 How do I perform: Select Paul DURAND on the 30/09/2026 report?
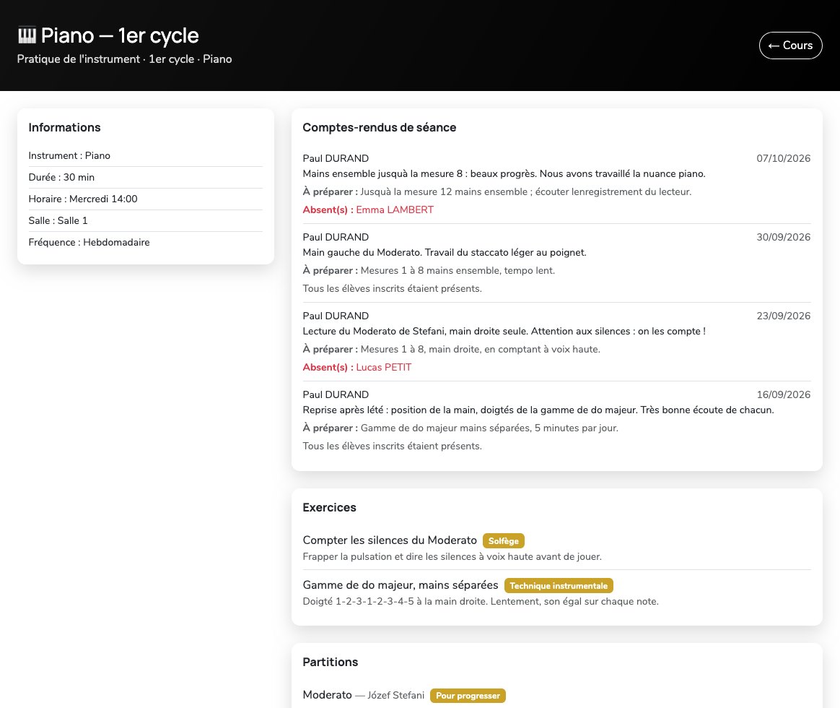[336, 237]
